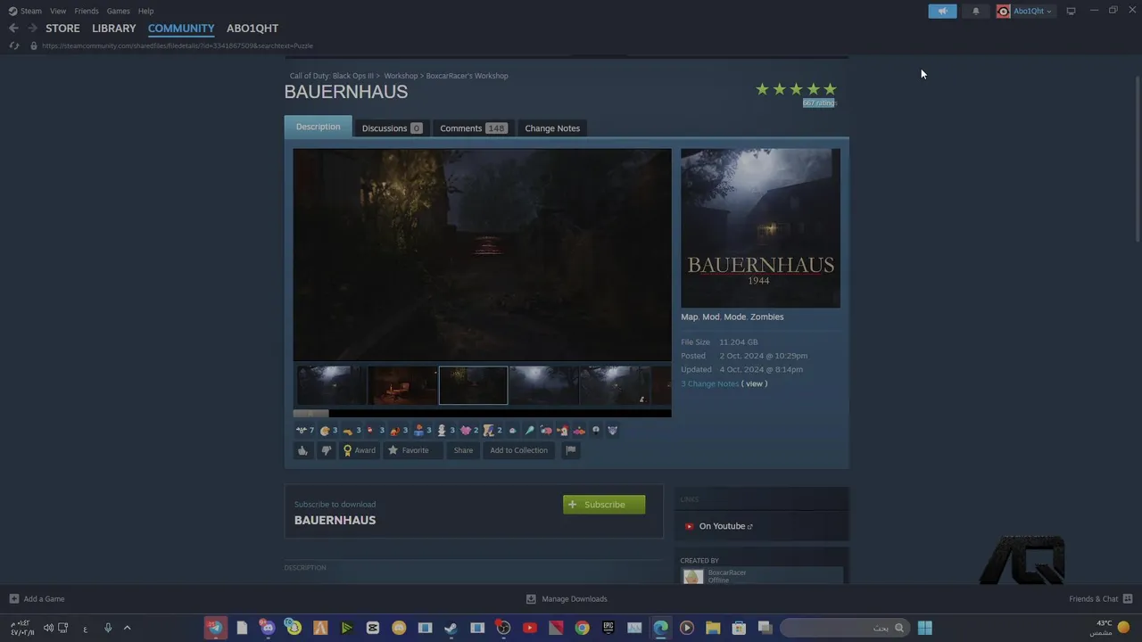
Task: Stop or reload the page beside the URL
Action: (x=13, y=45)
